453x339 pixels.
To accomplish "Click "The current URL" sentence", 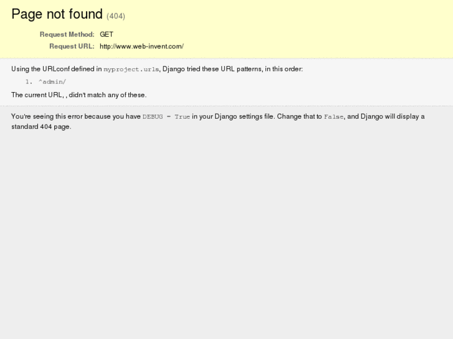I will coord(79,95).
